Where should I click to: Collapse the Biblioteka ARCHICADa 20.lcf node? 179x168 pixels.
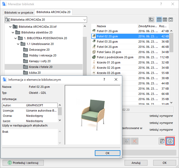[10, 27]
